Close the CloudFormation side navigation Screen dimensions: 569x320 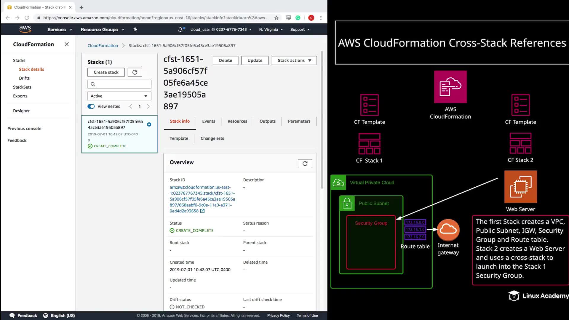click(67, 44)
